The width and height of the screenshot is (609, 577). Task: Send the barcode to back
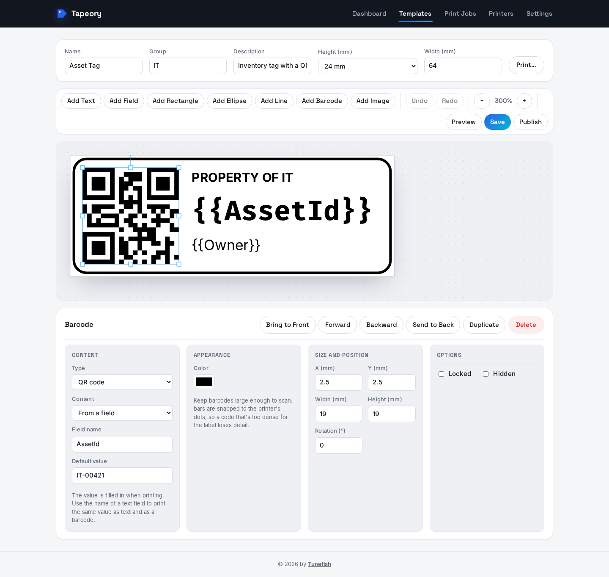point(433,325)
